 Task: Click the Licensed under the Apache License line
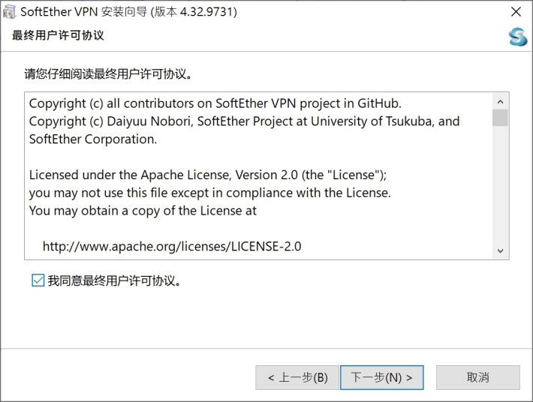(208, 175)
